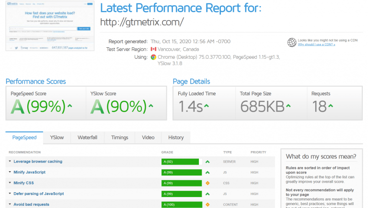Click the YSlow Score up arrow

coord(151,106)
